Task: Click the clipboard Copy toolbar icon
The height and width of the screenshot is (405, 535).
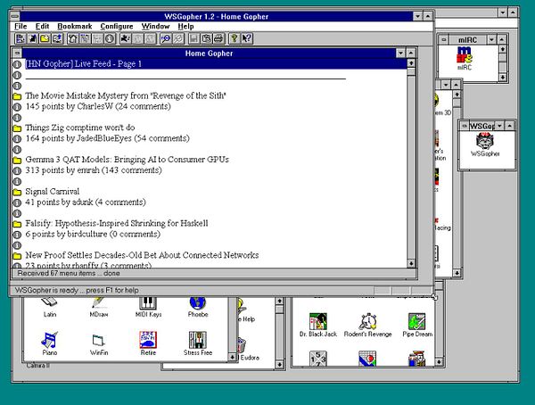Action: [x=206, y=38]
